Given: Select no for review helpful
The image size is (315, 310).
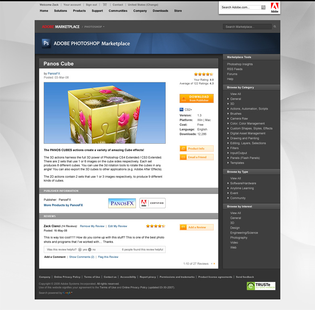Looking at the screenshot, I should (x=90, y=249).
